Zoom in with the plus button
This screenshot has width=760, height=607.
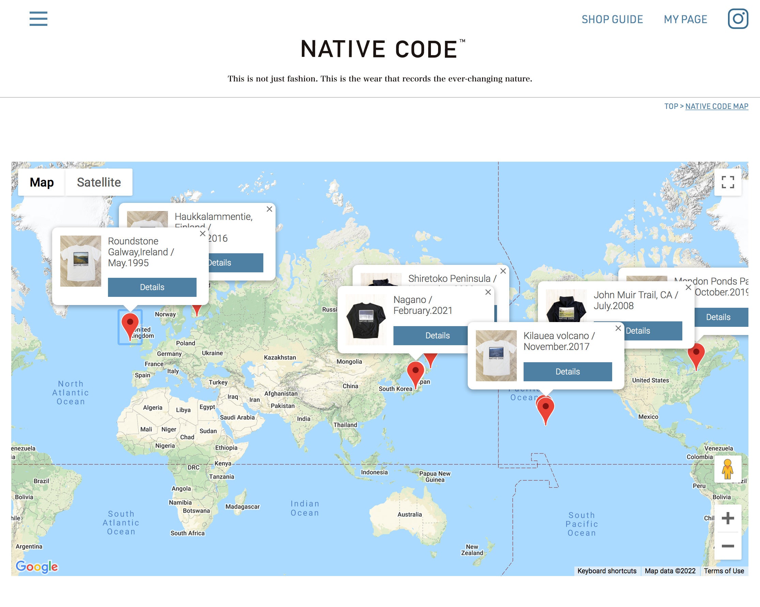728,518
